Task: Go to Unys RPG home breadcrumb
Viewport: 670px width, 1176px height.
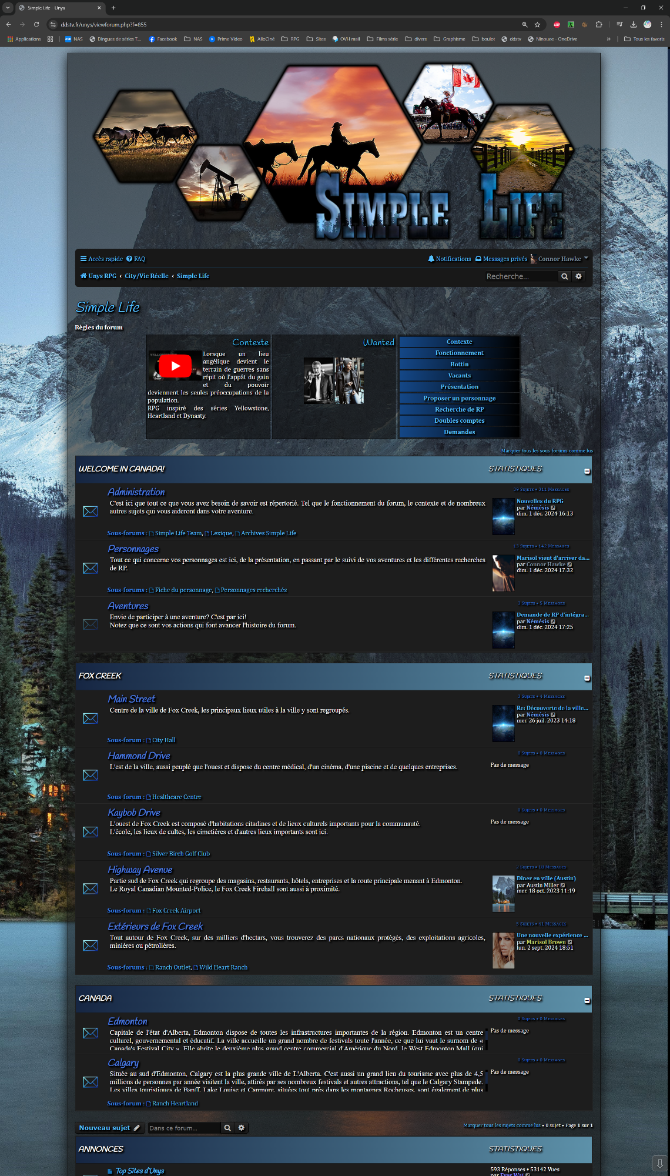Action: coord(98,276)
